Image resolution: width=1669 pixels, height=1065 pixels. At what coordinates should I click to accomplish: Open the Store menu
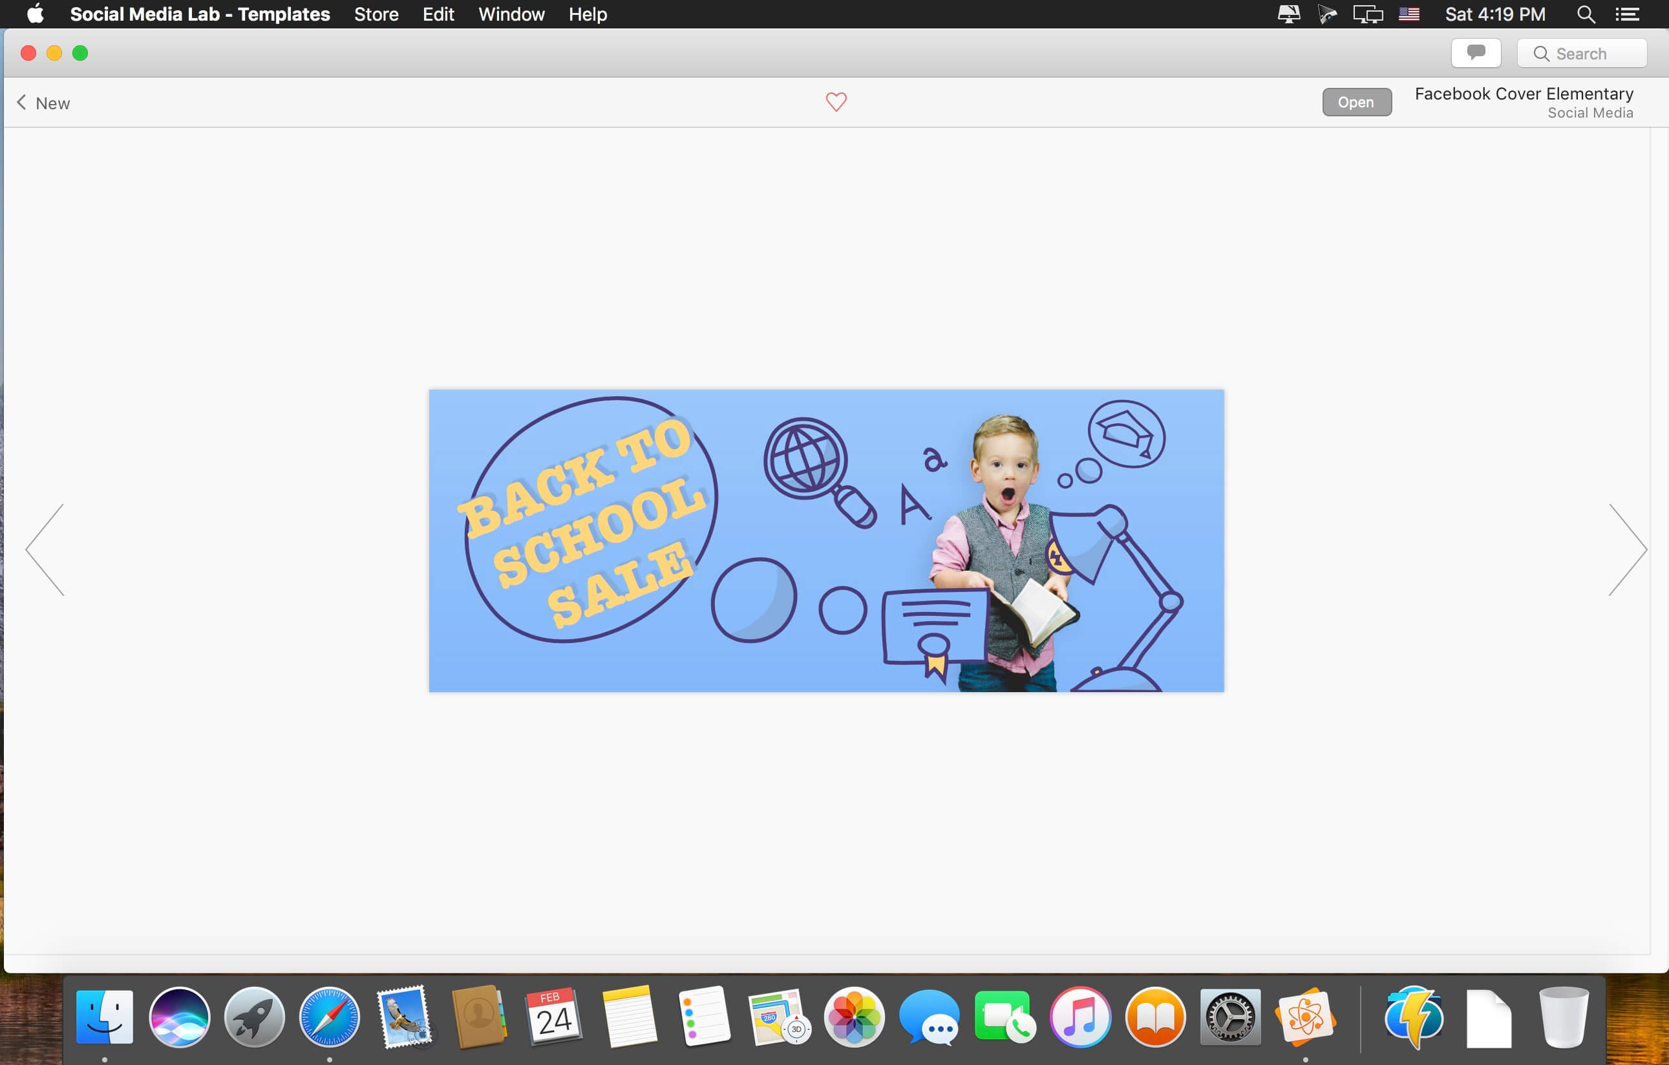pyautogui.click(x=376, y=14)
